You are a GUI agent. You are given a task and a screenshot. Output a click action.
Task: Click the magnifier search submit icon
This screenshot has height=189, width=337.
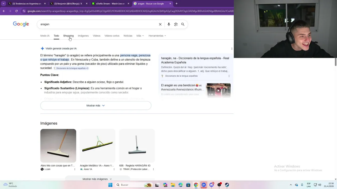point(183,24)
